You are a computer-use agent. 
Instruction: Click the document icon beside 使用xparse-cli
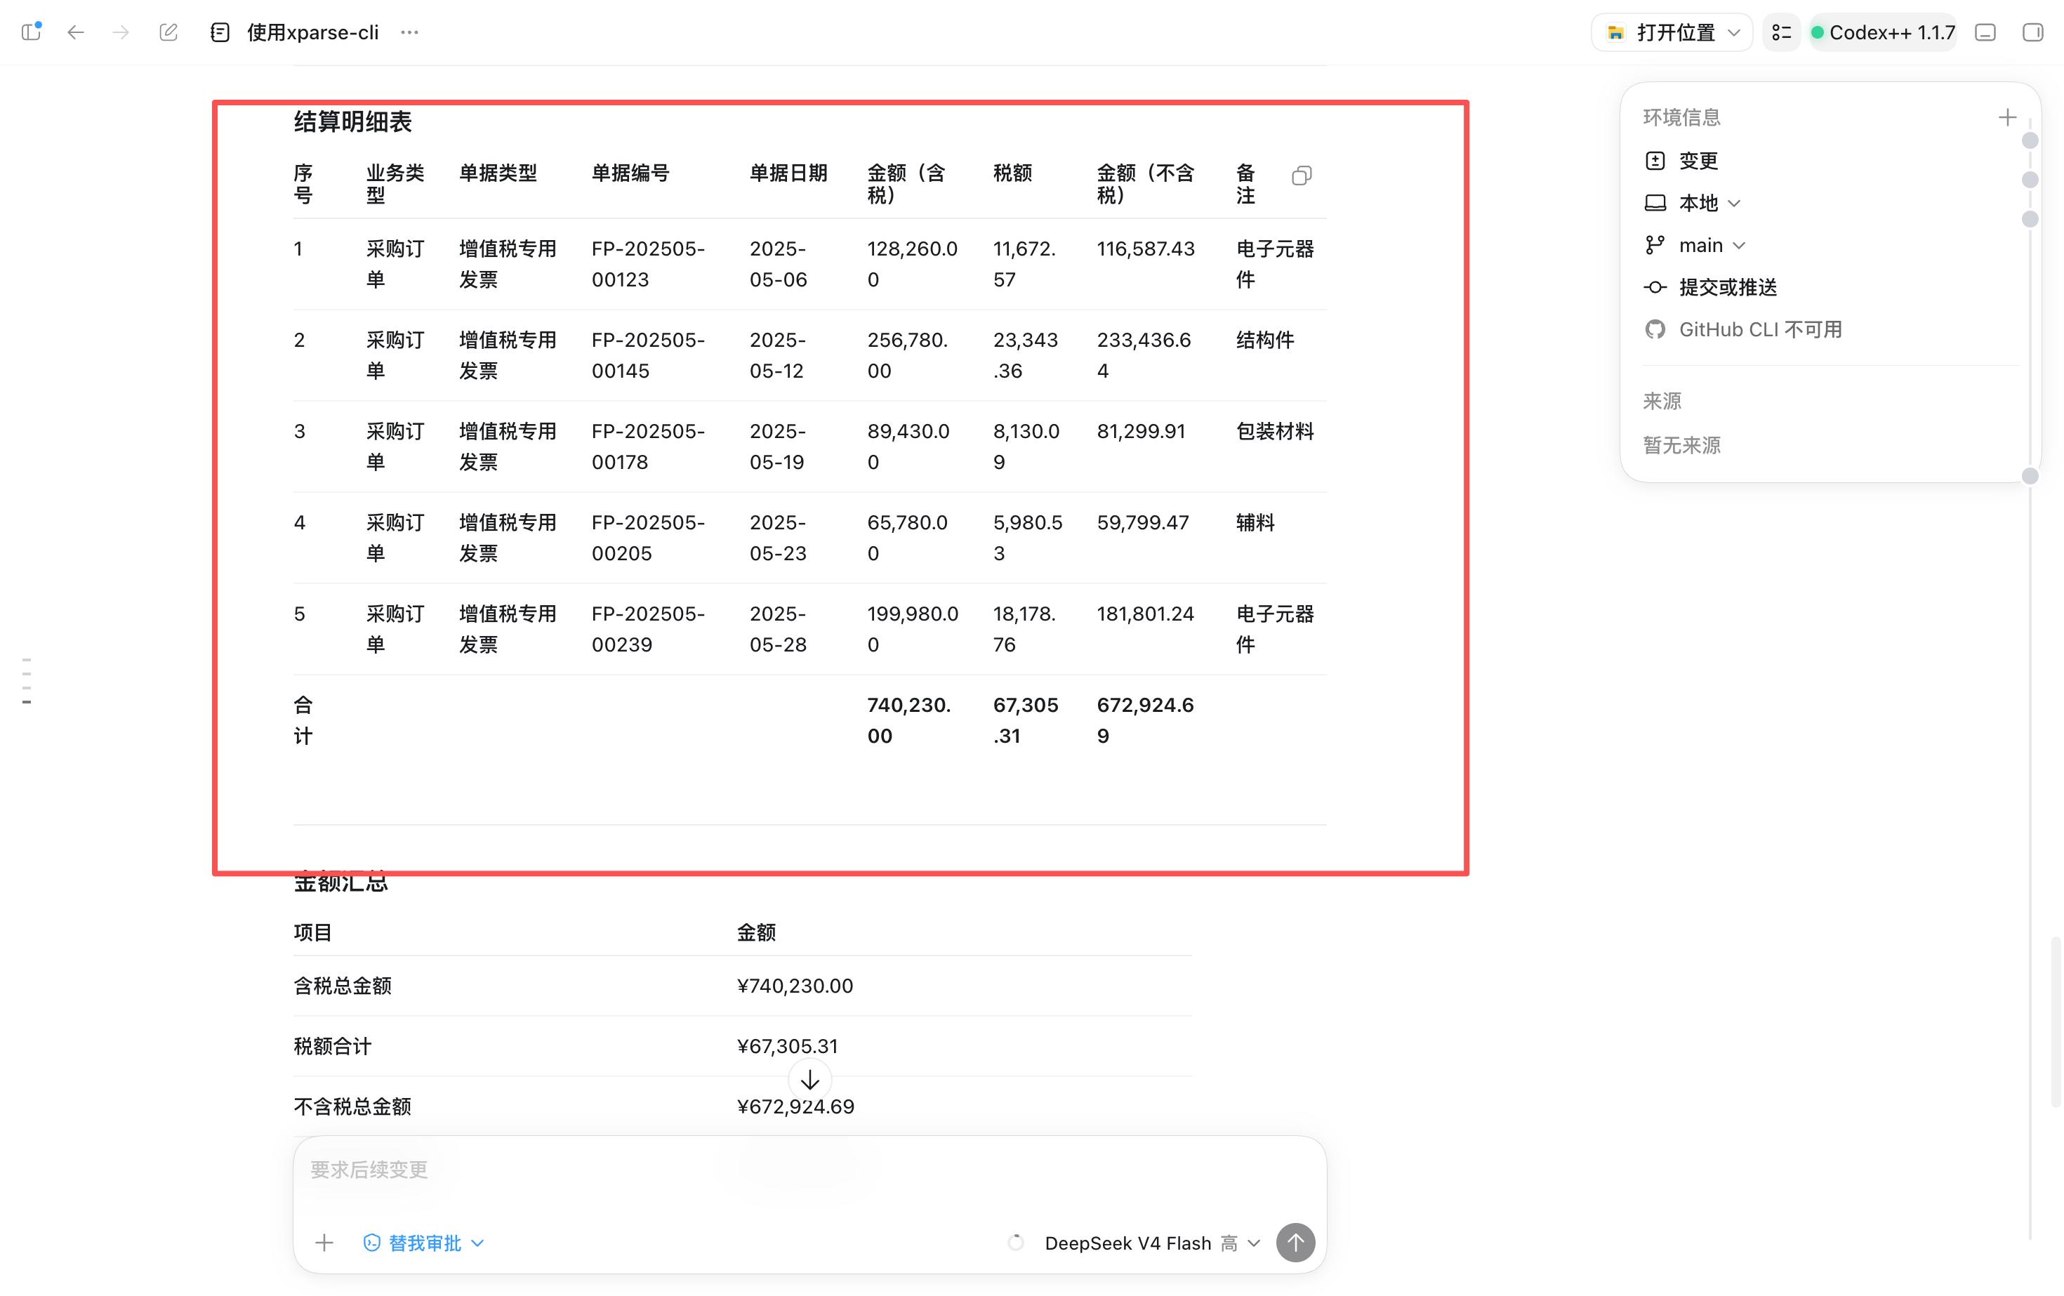pos(220,32)
